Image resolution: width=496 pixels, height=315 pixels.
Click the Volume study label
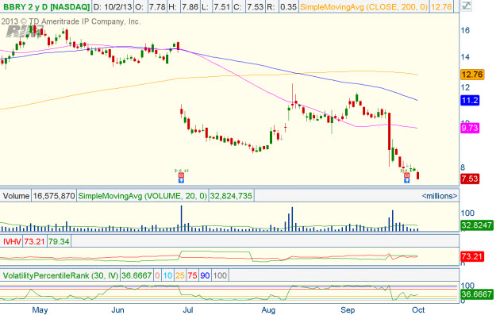click(x=16, y=196)
